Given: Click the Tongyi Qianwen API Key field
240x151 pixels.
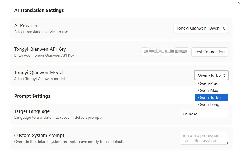Looking at the screenshot, I should [x=165, y=52].
